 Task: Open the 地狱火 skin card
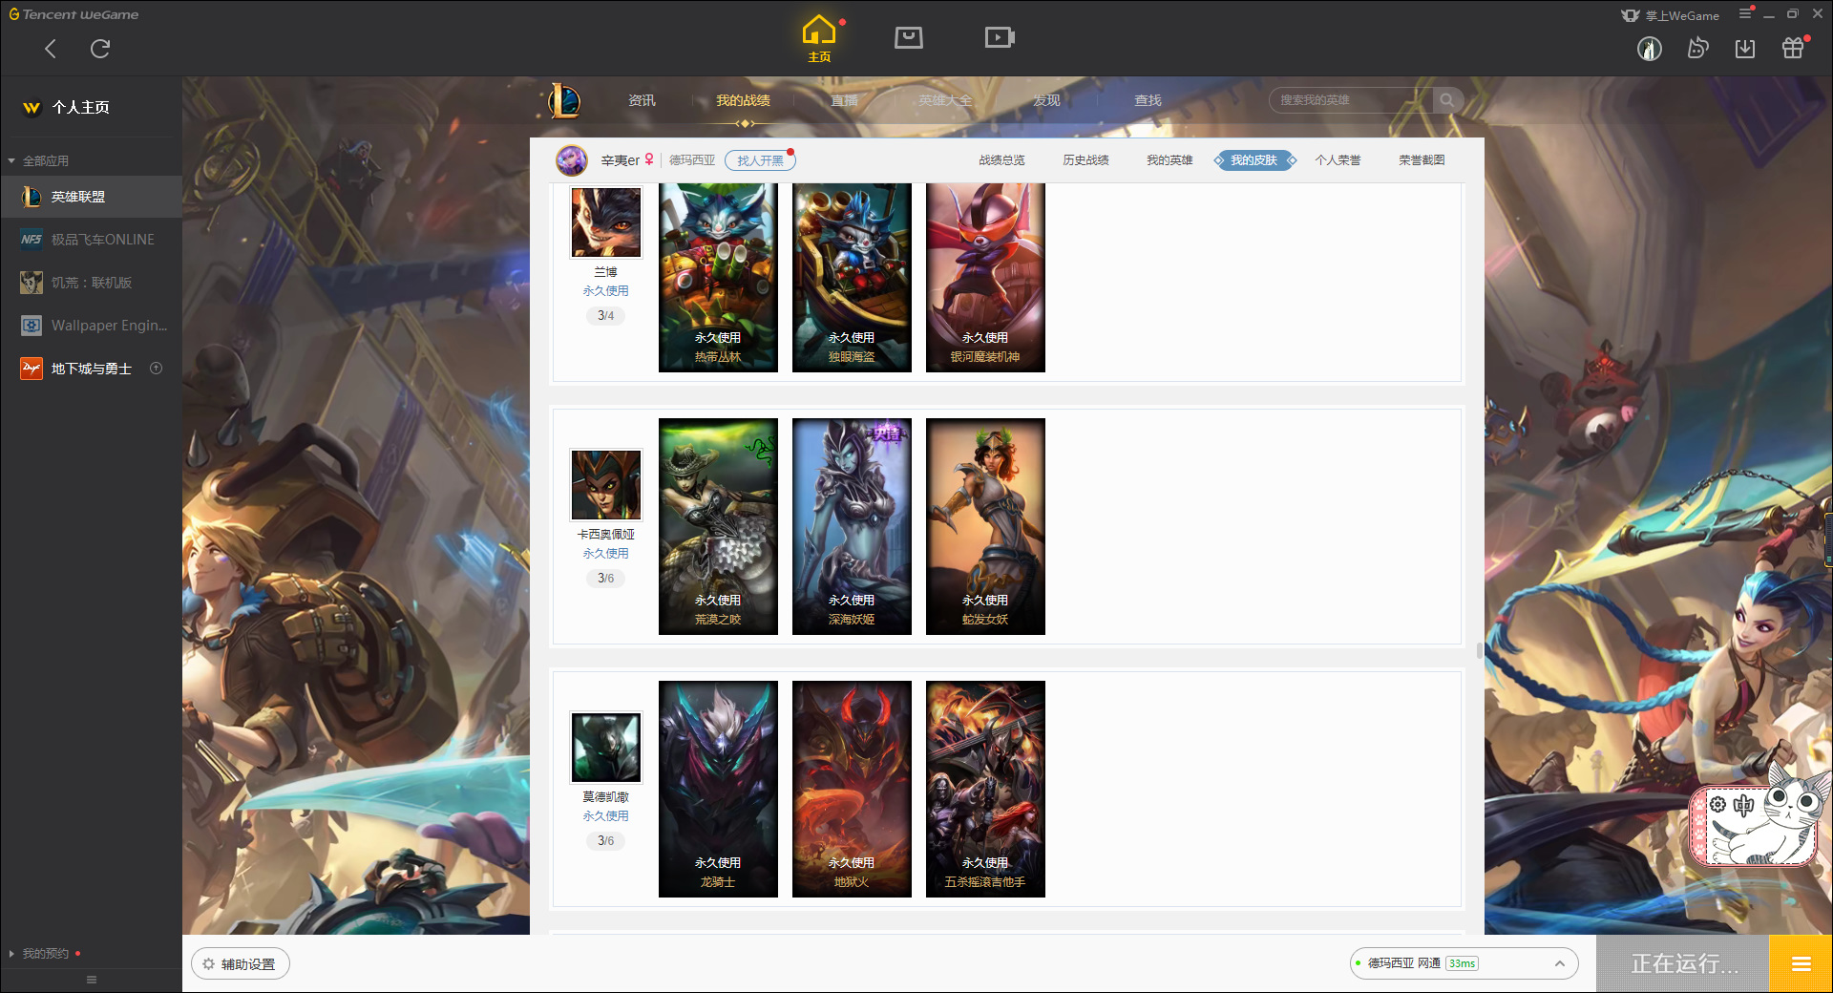(852, 789)
